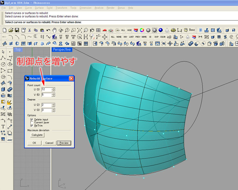Click the Calculate maximum deviation button
238x190 pixels.
click(37, 135)
